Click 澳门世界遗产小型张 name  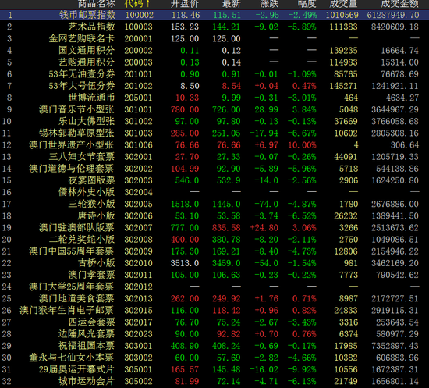click(x=72, y=145)
